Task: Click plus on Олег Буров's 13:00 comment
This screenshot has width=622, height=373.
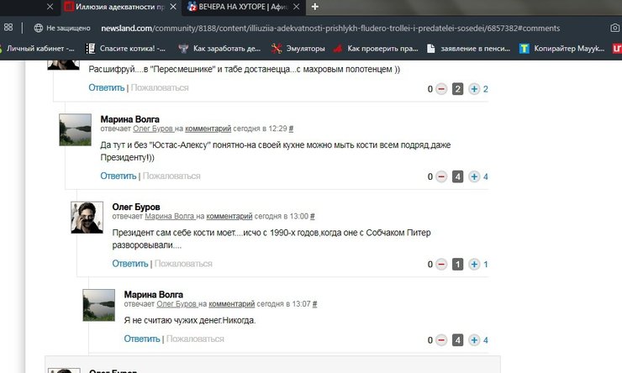Action: coord(474,265)
